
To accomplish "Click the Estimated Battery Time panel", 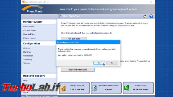I will tap(106, 88).
